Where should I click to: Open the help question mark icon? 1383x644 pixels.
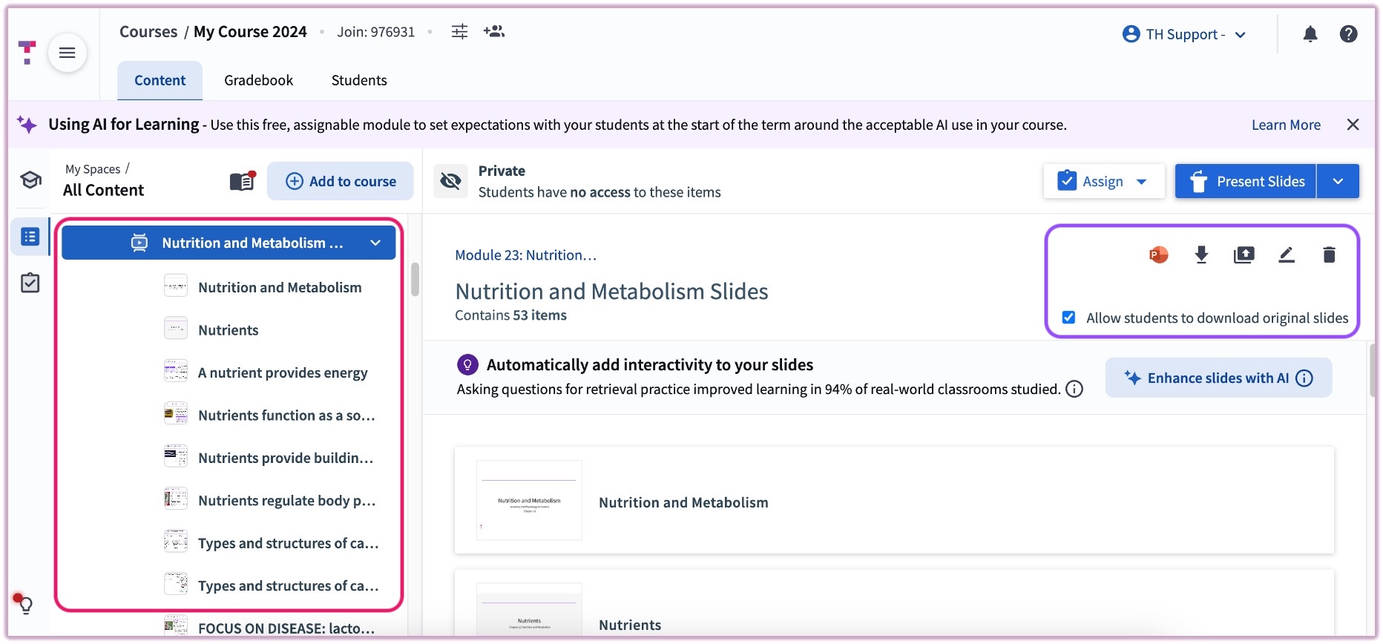[1348, 34]
